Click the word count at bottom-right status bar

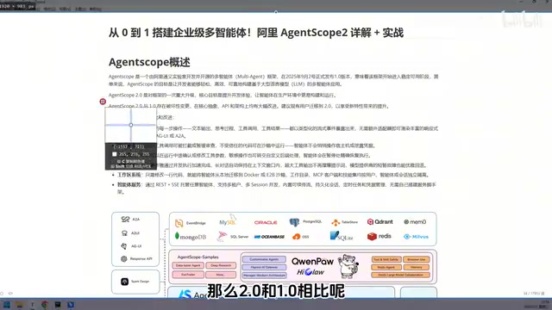pos(534,294)
